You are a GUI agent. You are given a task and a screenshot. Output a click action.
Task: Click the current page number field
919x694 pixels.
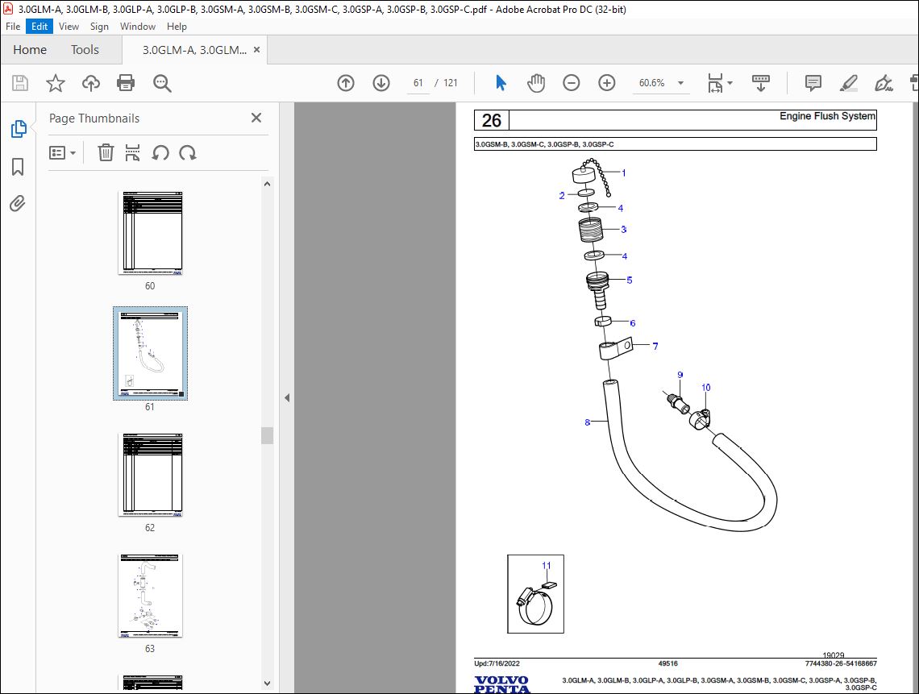[x=418, y=83]
